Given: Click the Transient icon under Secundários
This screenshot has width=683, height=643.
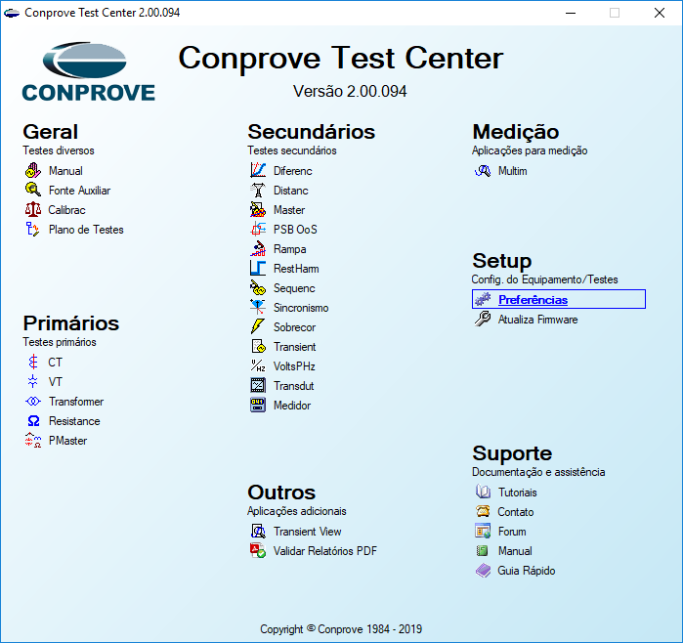Looking at the screenshot, I should 258,346.
